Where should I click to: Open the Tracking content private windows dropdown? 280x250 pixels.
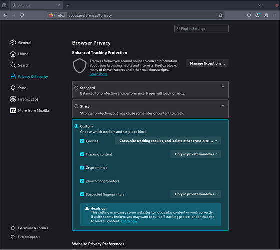click(196, 154)
